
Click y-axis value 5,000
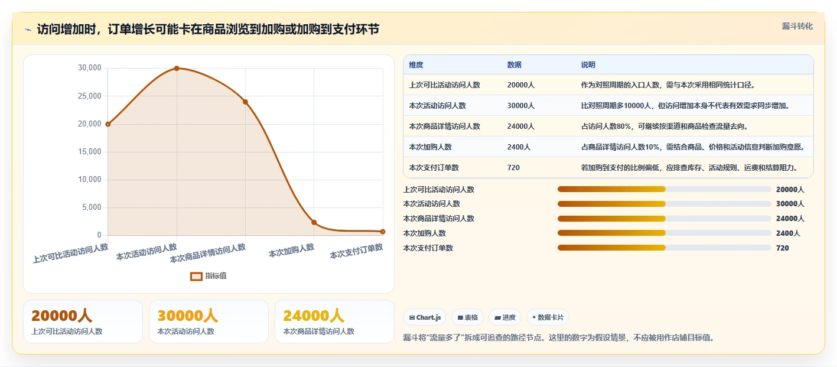92,207
